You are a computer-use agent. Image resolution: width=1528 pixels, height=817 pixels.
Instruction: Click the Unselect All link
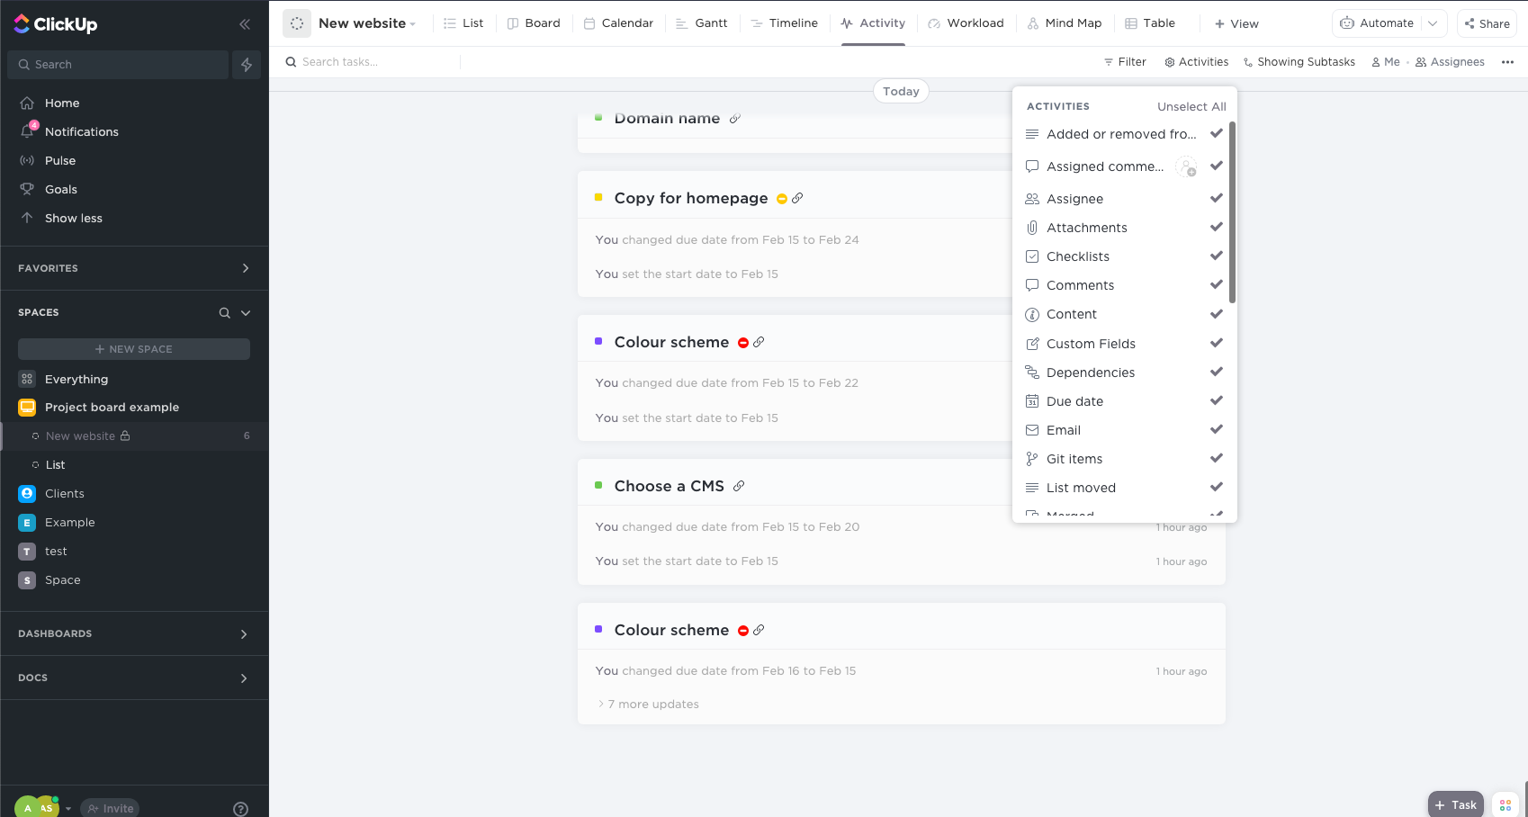1191,105
